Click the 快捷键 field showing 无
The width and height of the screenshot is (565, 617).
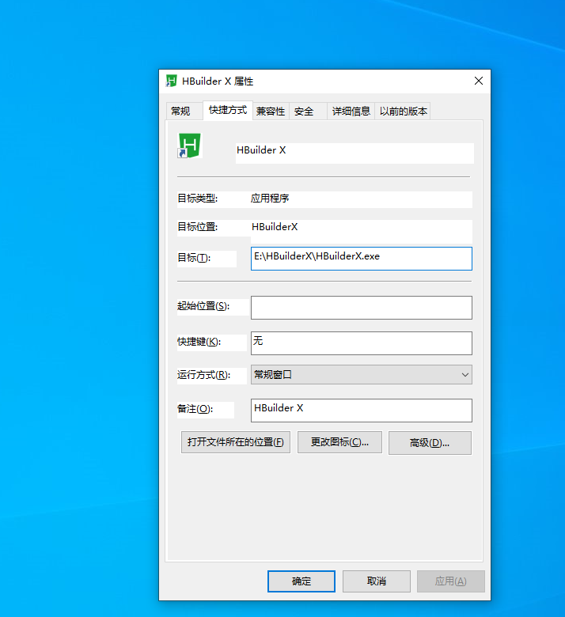[x=361, y=343]
